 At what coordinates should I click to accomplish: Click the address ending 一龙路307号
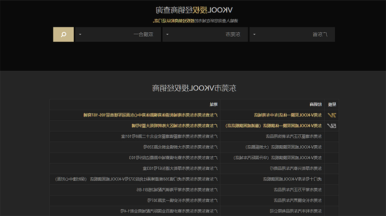click(182, 200)
